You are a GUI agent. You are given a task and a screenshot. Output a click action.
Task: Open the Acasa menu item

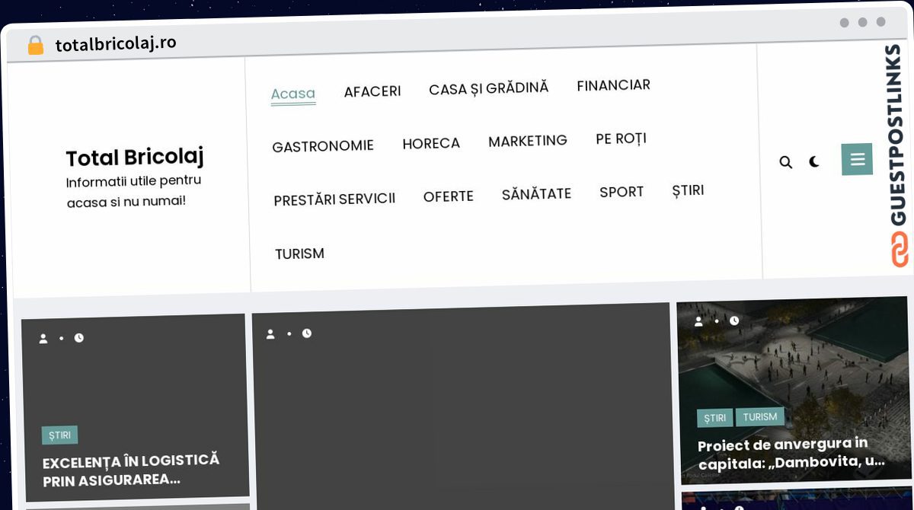tap(293, 94)
